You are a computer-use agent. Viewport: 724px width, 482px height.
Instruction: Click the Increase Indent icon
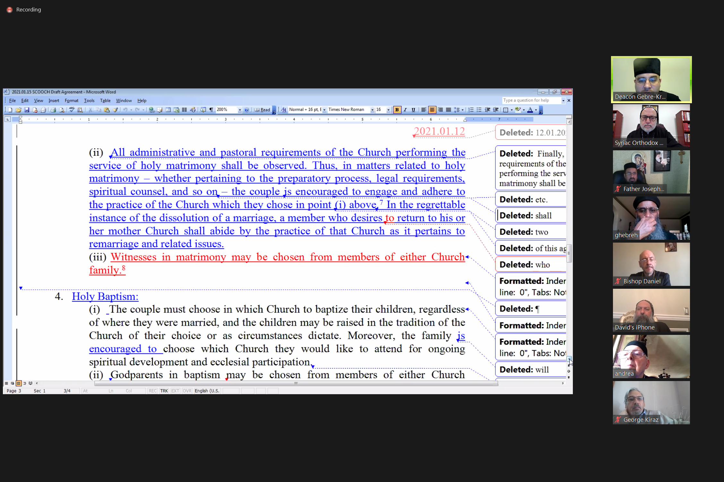(x=496, y=110)
